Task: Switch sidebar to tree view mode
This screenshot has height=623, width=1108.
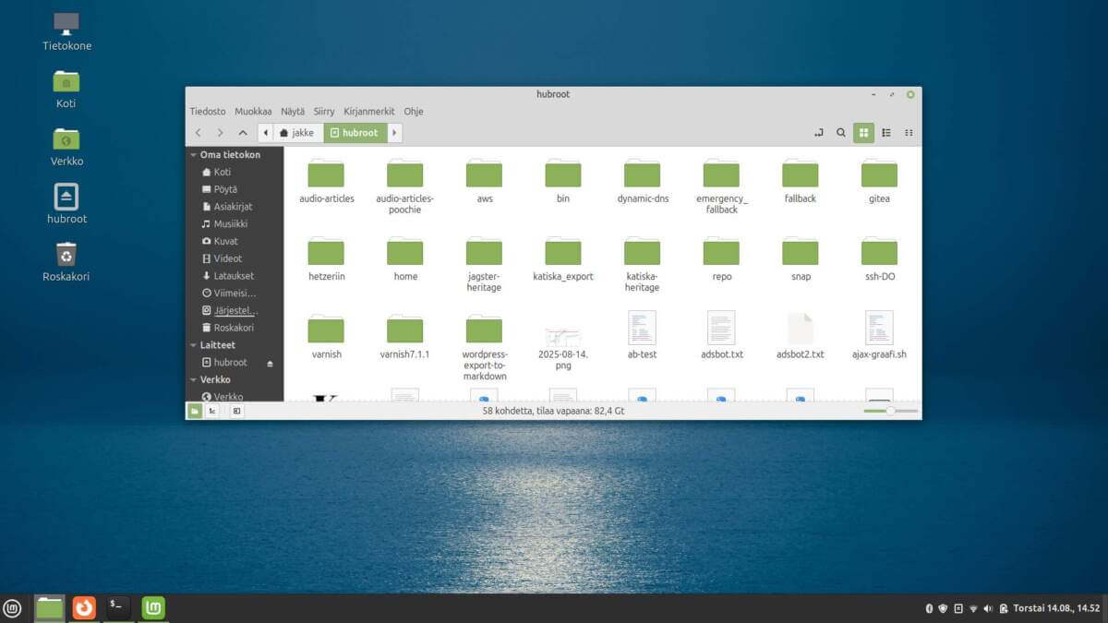Action: (x=212, y=410)
